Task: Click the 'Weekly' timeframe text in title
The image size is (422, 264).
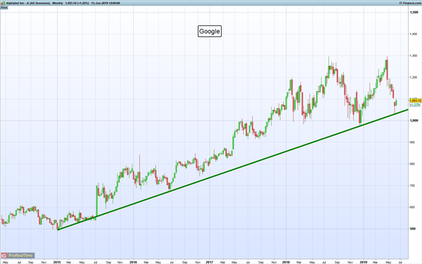Action: (x=57, y=3)
